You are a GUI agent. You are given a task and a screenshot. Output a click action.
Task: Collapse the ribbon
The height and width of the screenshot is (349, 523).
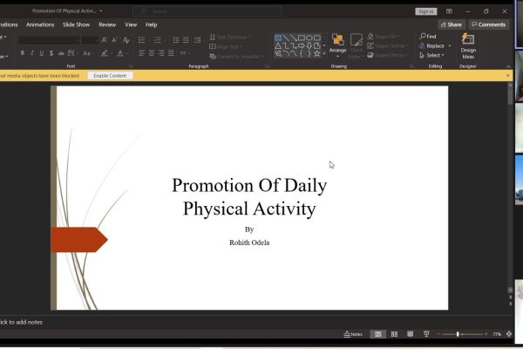(x=508, y=66)
